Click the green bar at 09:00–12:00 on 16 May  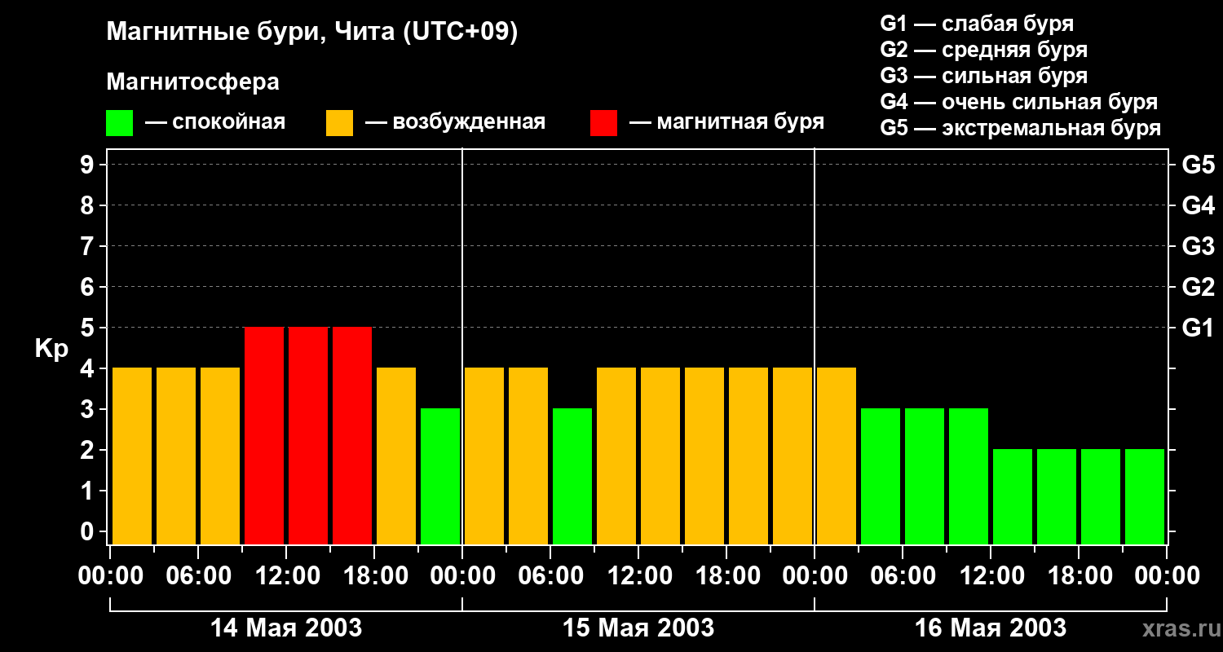click(x=969, y=477)
